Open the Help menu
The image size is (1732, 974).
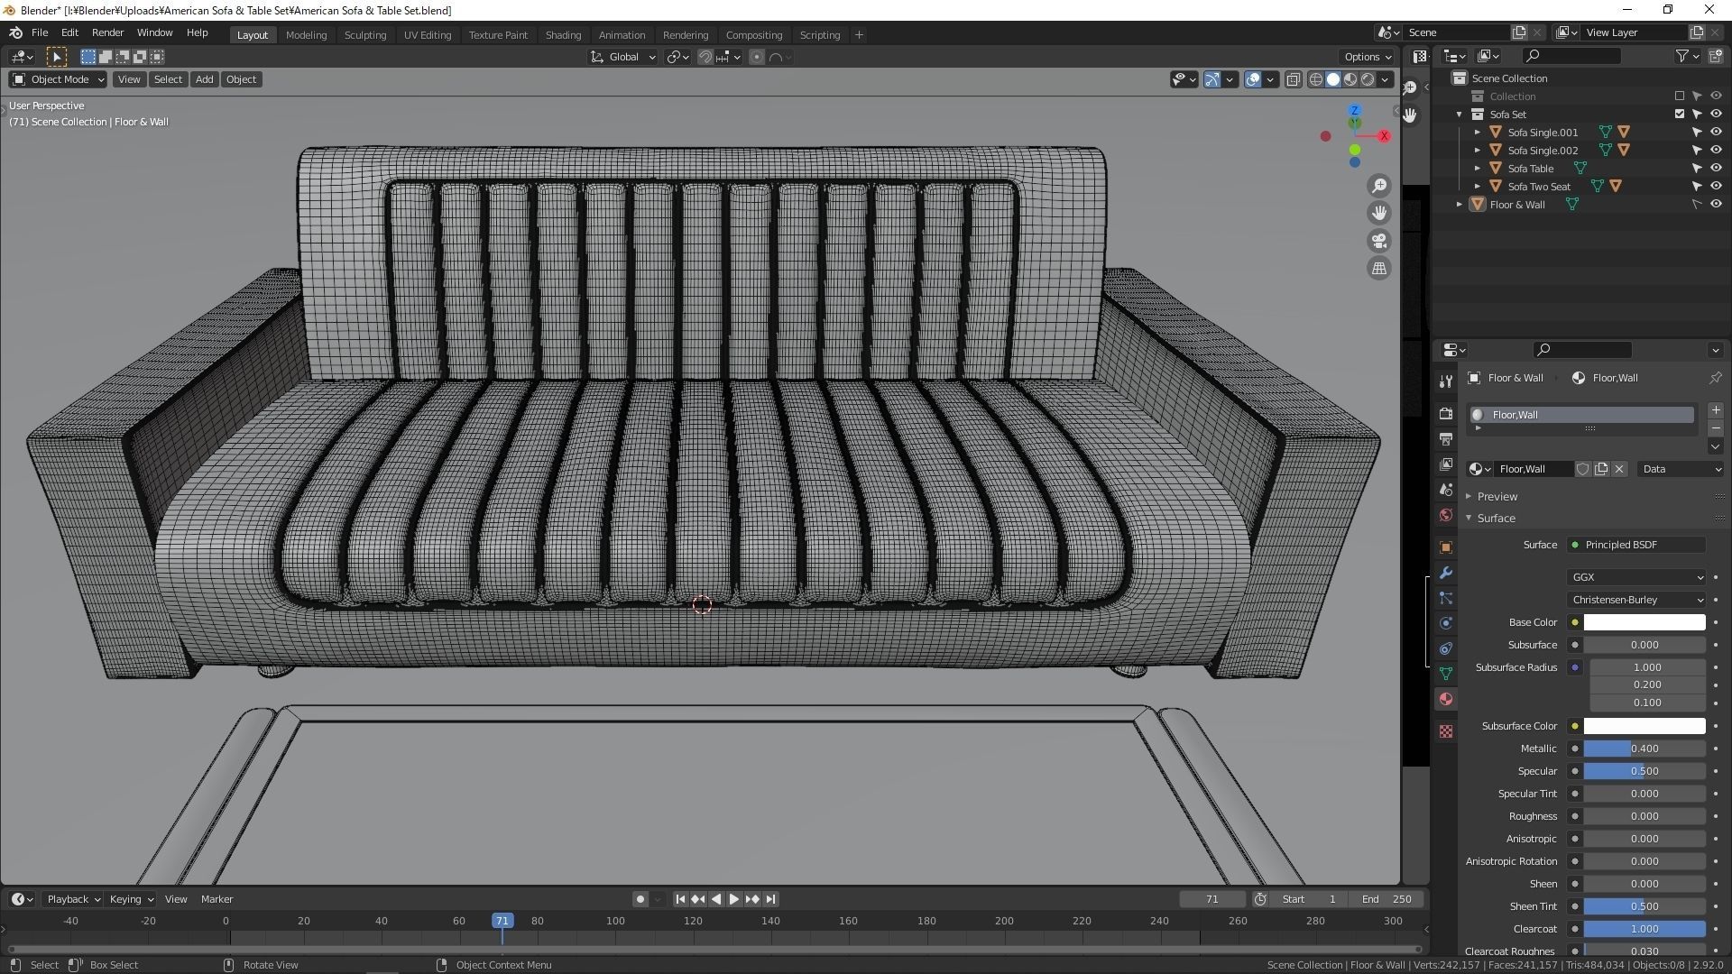click(x=197, y=32)
